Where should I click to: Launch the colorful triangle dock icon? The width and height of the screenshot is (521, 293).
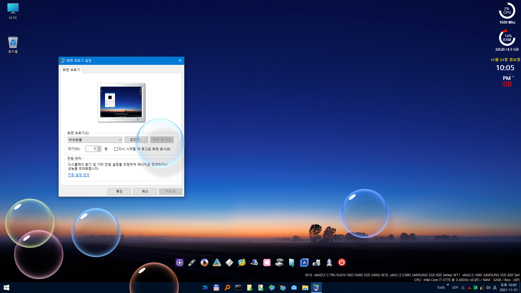217,262
